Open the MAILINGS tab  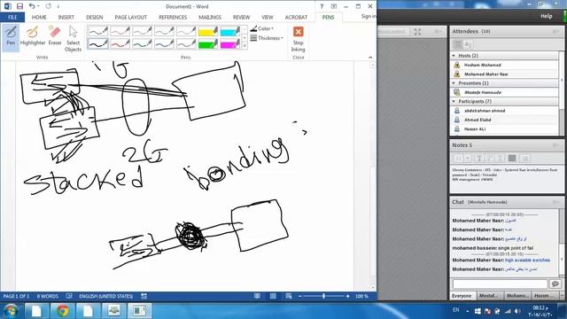[210, 17]
